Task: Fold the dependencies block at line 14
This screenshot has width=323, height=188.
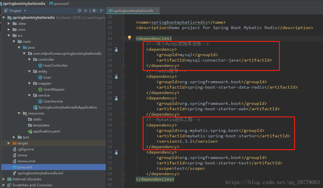Action: point(123,38)
